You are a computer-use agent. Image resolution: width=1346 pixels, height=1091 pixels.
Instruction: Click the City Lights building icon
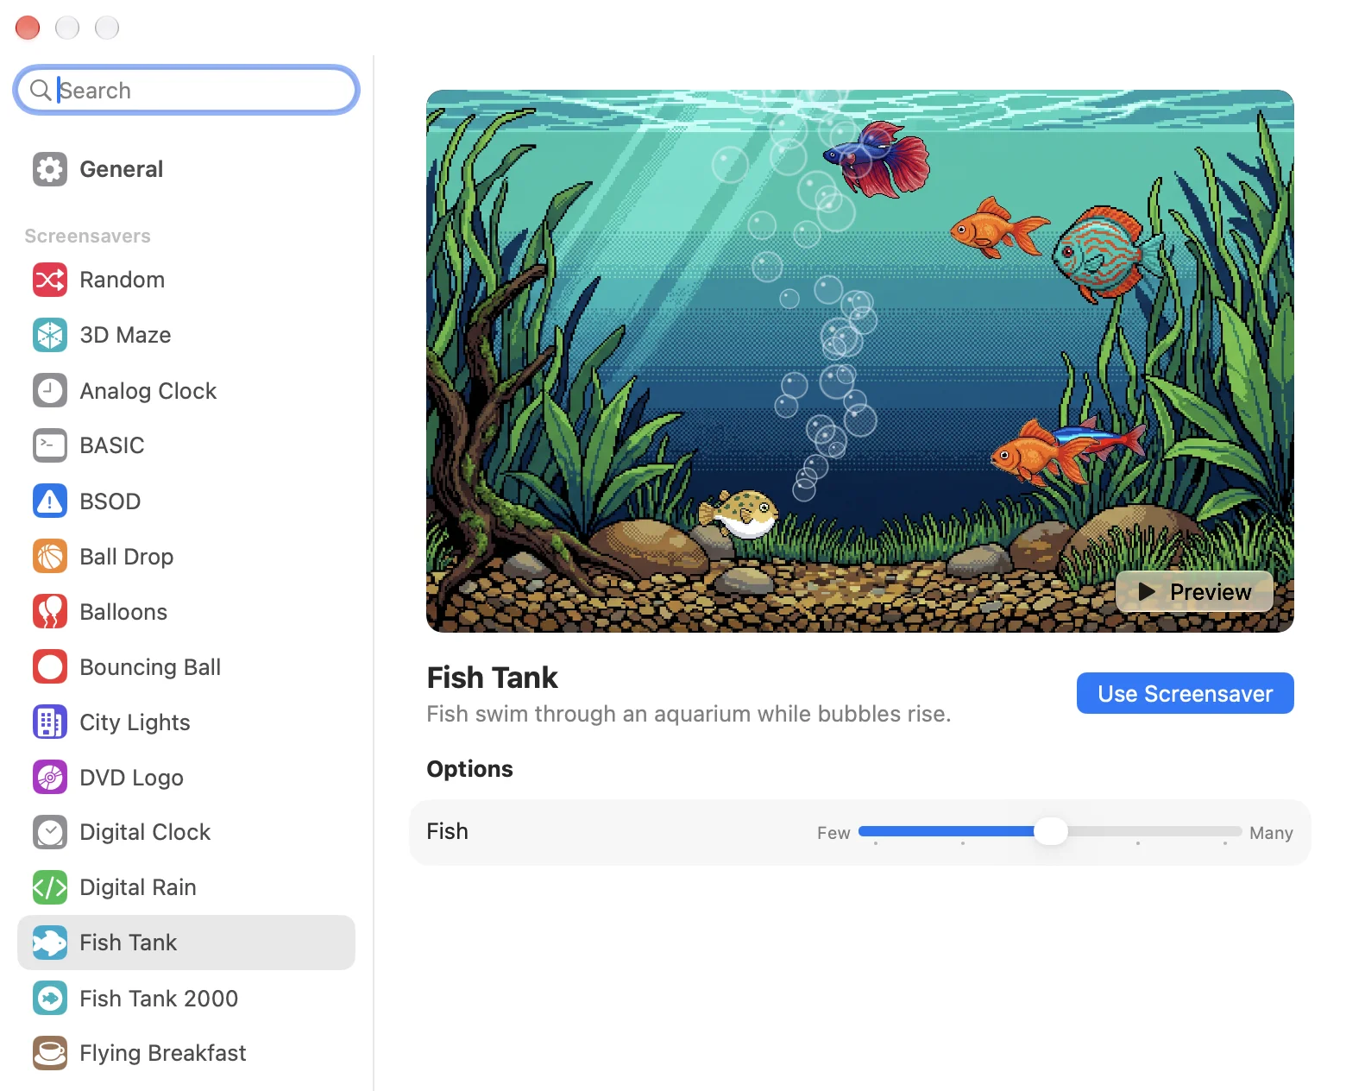click(50, 722)
